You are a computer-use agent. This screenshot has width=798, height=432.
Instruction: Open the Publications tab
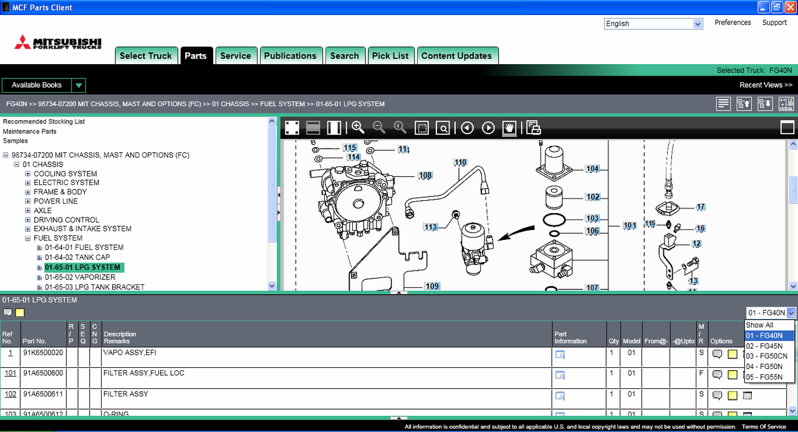(291, 55)
